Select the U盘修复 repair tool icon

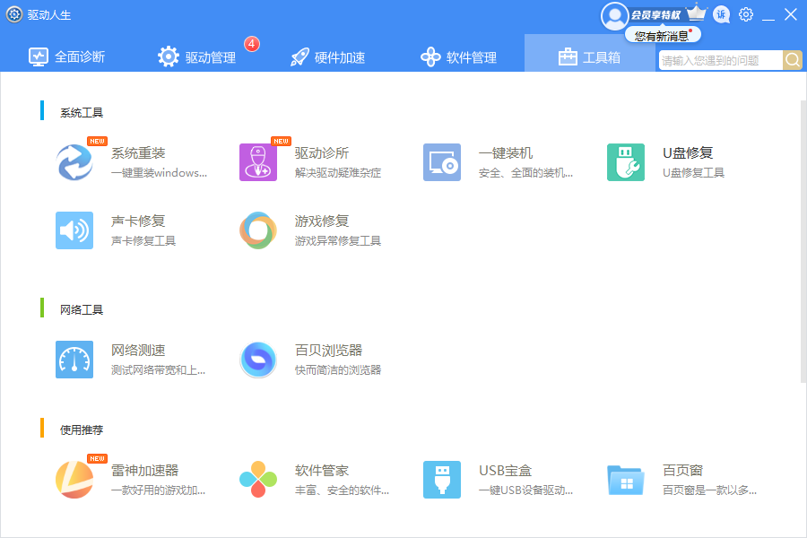[x=626, y=162]
